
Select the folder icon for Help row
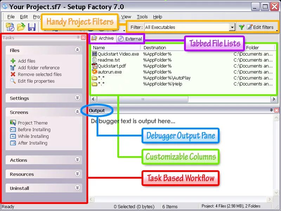click(94, 84)
